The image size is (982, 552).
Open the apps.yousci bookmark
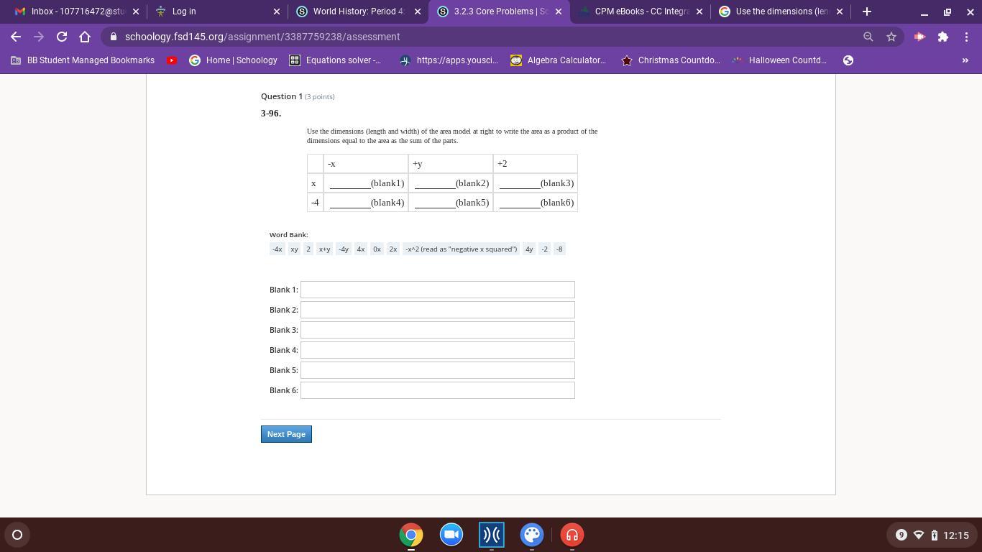(x=449, y=60)
